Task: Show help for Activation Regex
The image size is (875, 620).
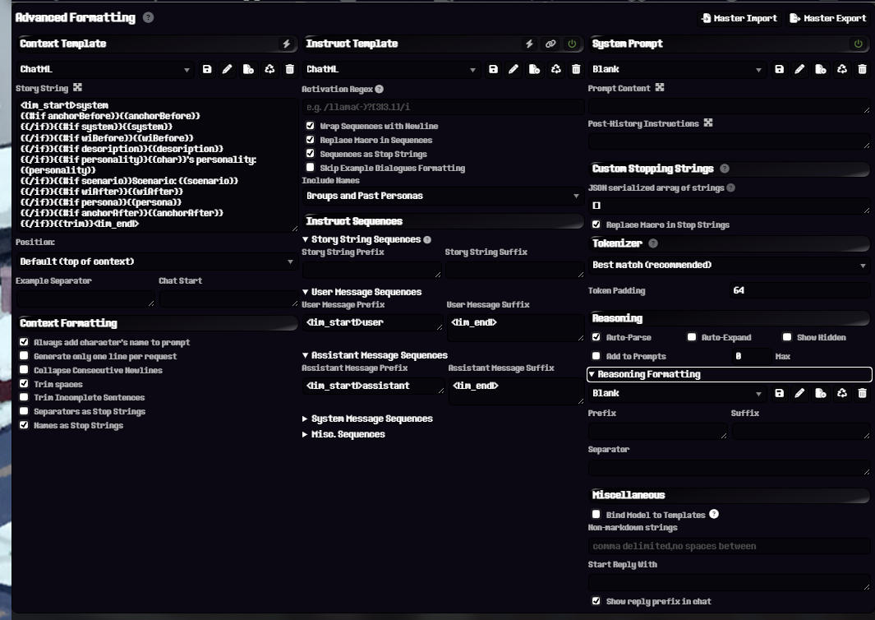Action: [380, 89]
